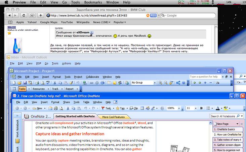The height and width of the screenshot is (152, 246).
Task: Click the New document icon in Microsoft Project toolbar
Action: [x=14, y=83]
